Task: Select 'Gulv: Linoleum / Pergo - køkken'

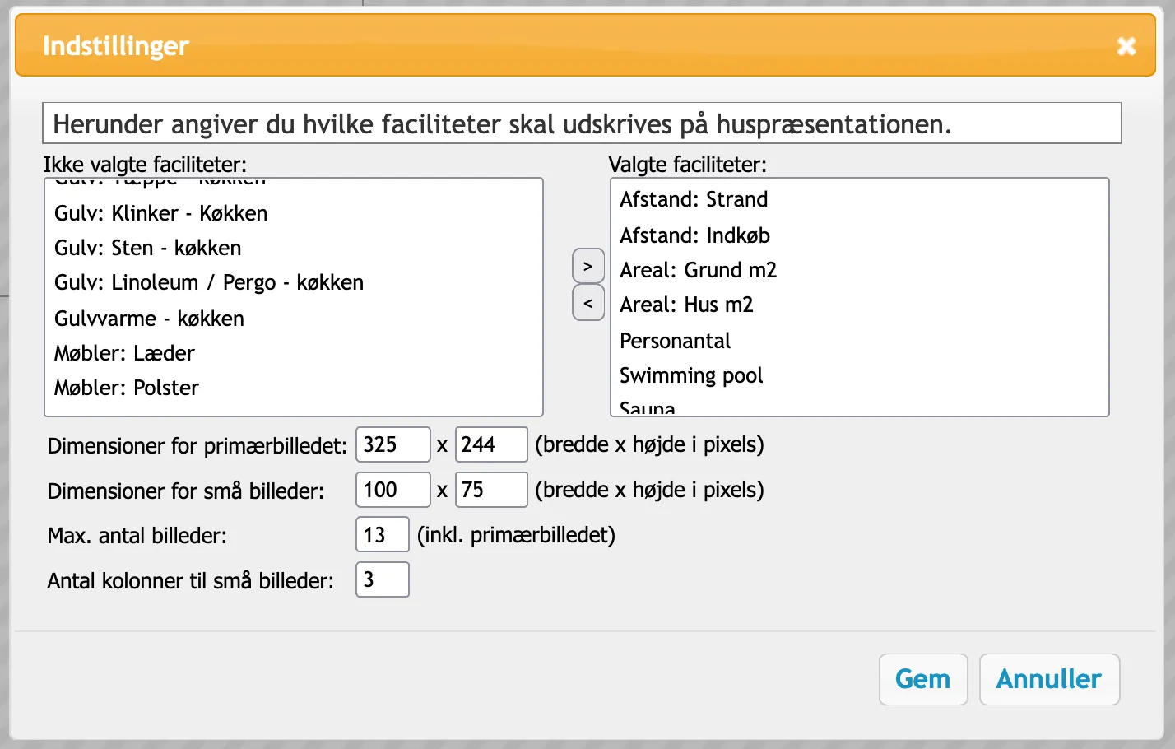Action: click(208, 282)
